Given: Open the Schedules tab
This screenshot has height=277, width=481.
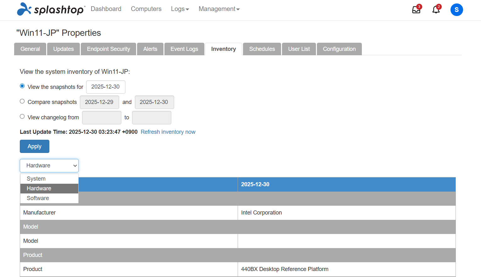Looking at the screenshot, I should coord(262,49).
